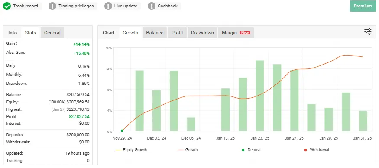Click the Jan 27, '25 axis label
The height and width of the screenshot is (168, 379).
[x=294, y=138]
